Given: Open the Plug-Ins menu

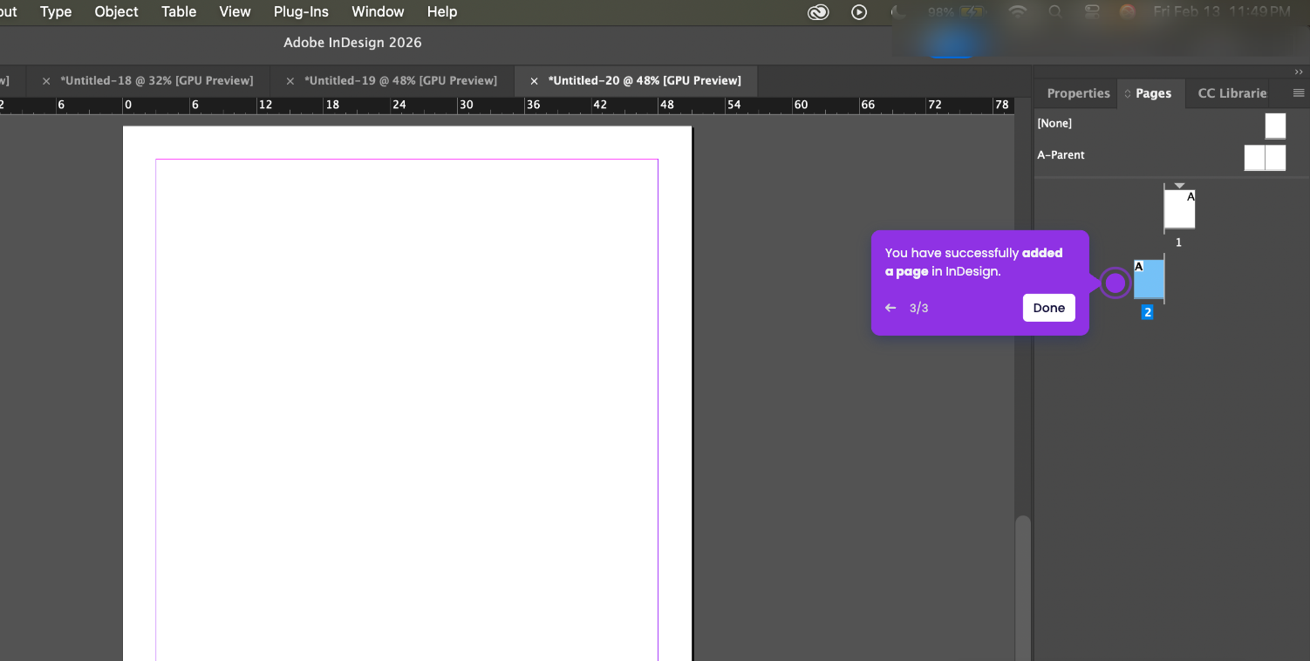Looking at the screenshot, I should point(301,11).
